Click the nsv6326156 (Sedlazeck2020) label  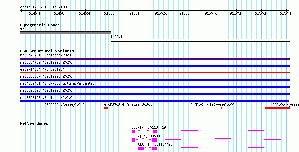(x=46, y=98)
